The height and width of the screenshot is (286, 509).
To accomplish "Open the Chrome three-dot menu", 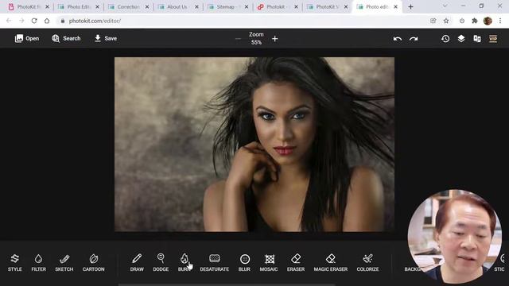I will pyautogui.click(x=500, y=21).
